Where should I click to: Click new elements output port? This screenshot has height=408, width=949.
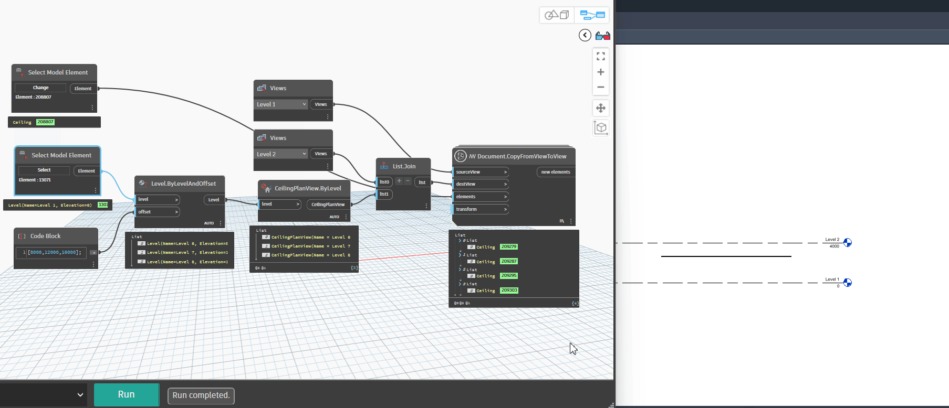556,172
